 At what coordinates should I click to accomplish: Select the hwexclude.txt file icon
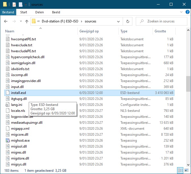click(8, 45)
